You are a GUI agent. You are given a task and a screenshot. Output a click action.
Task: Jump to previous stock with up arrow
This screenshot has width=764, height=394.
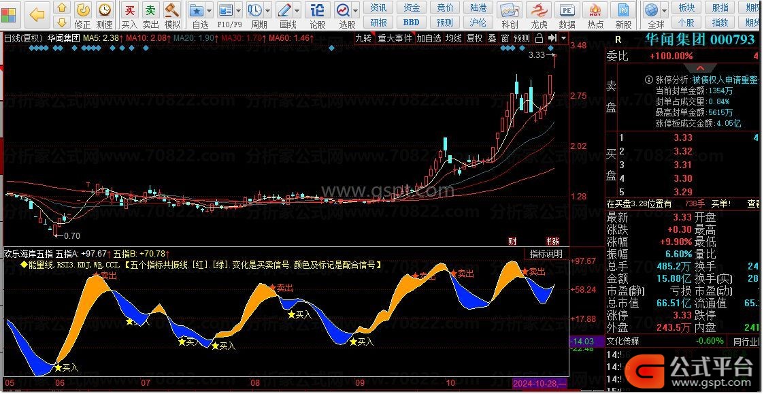point(61,7)
